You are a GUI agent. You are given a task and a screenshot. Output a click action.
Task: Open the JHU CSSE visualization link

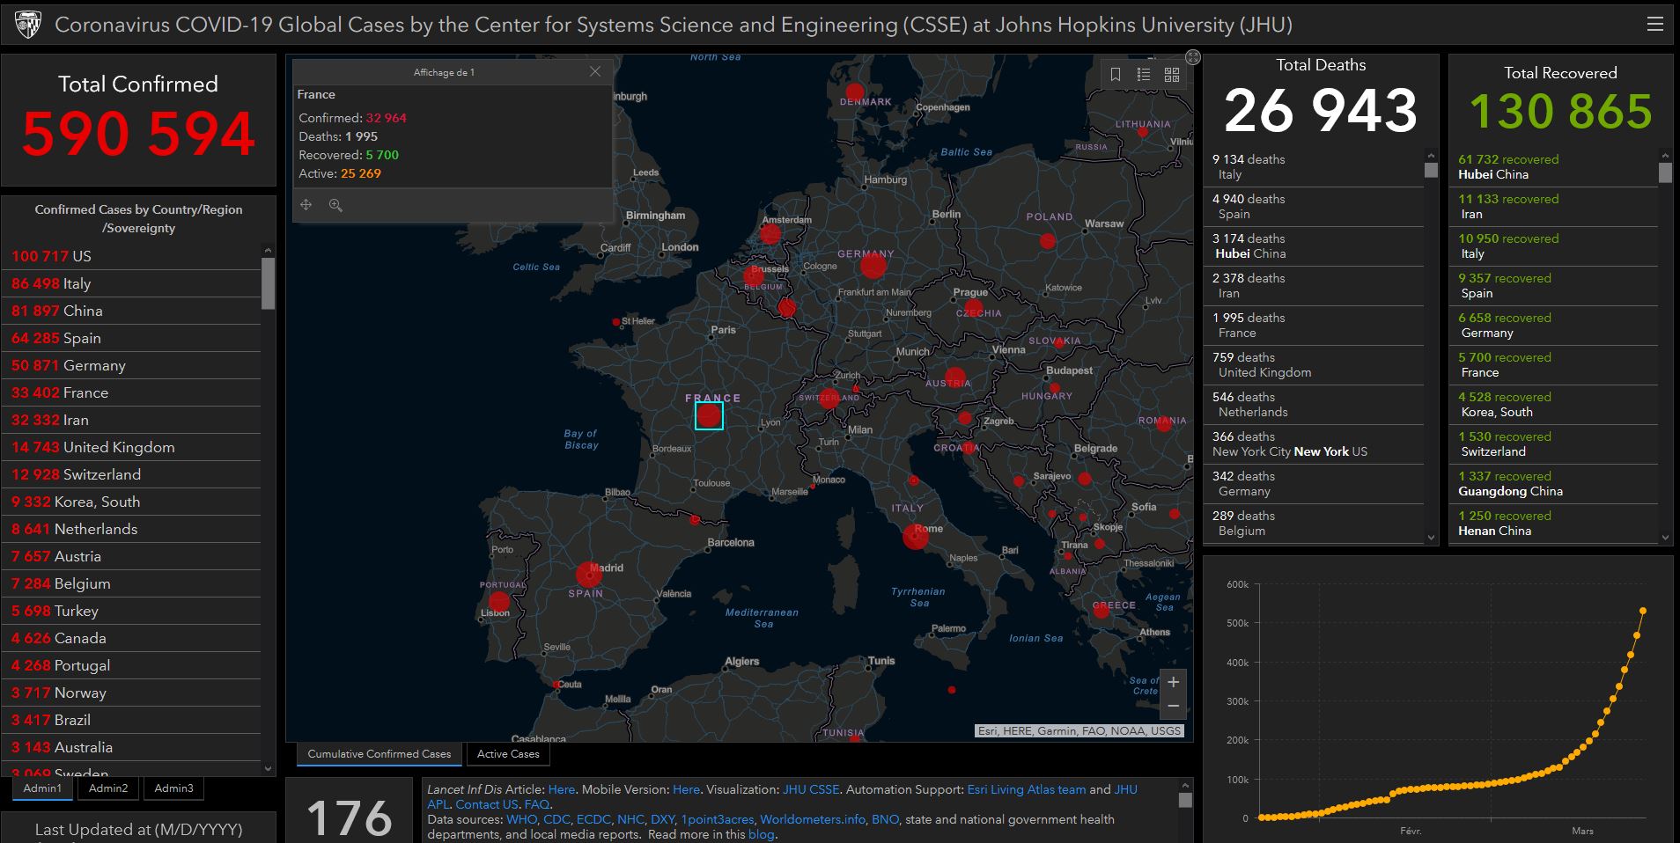point(811,789)
